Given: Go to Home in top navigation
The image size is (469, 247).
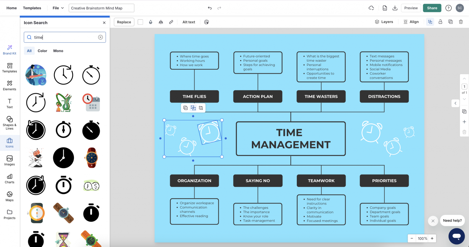Looking at the screenshot, I should 12,8.
